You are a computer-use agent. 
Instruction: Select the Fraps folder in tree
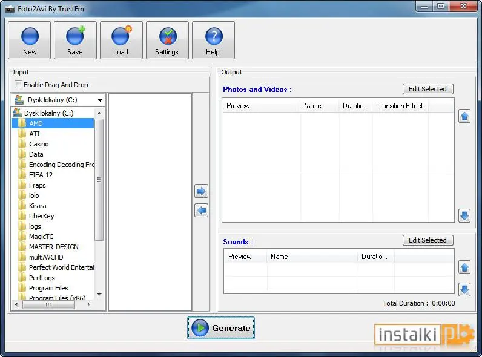click(37, 185)
